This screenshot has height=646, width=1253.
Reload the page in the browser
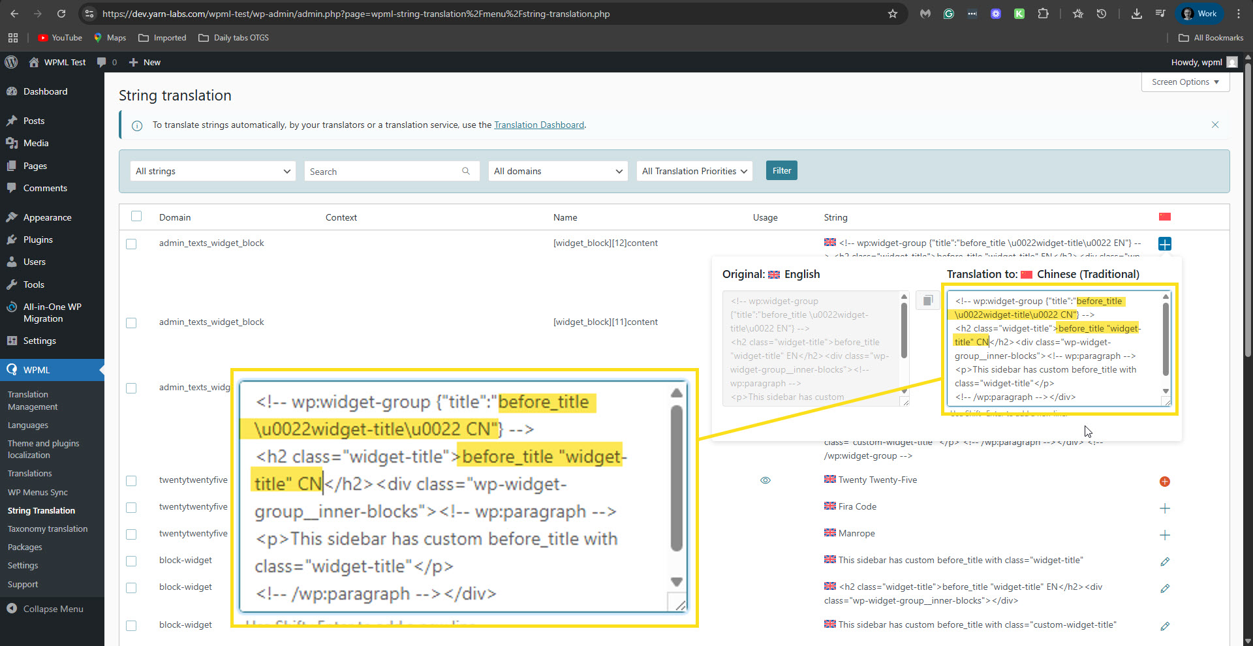(x=61, y=14)
